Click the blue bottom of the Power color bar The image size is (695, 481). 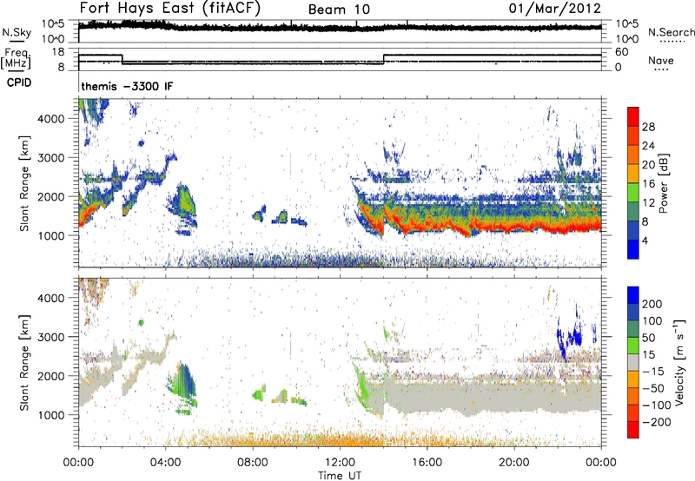point(633,250)
